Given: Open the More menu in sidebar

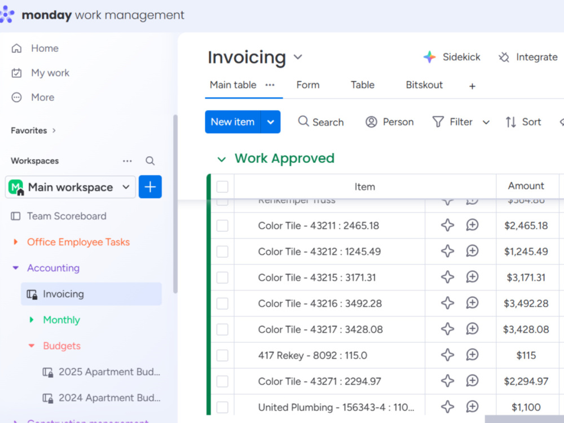Looking at the screenshot, I should [33, 97].
